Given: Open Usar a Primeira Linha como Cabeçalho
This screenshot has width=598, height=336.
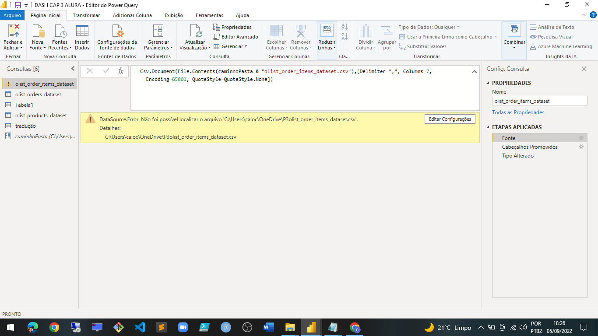Looking at the screenshot, I should tap(449, 37).
